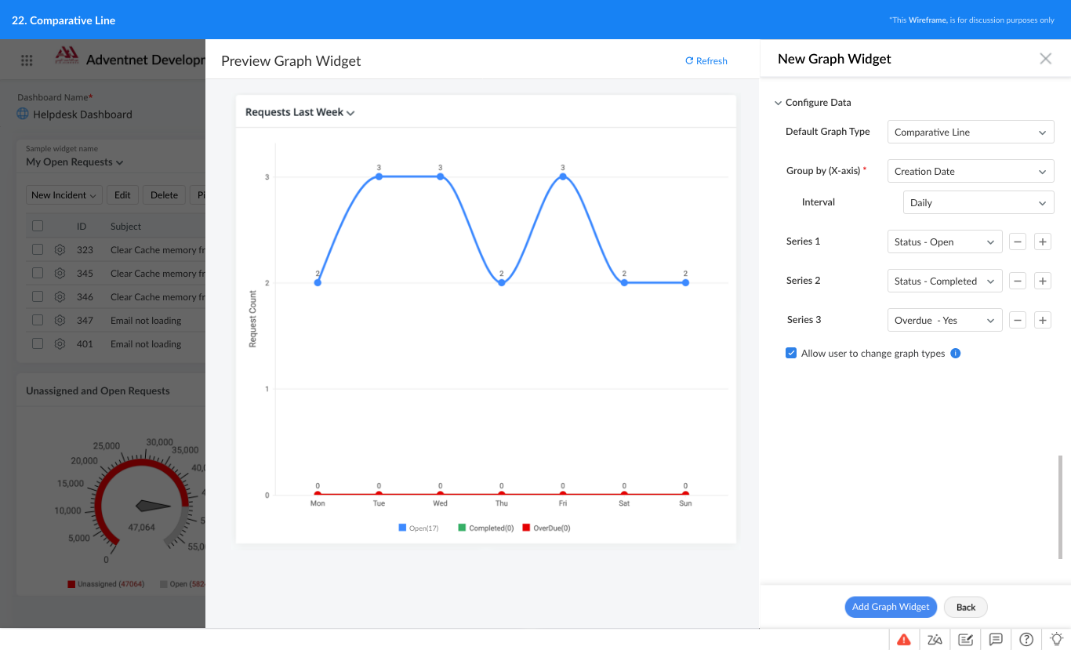Add a series after Series 3 with plus
The width and height of the screenshot is (1071, 650).
pos(1043,320)
